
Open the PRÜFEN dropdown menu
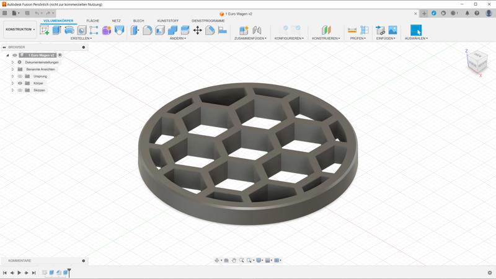click(x=358, y=38)
